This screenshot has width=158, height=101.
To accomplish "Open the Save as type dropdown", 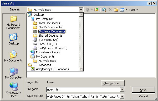I will click(122, 97).
